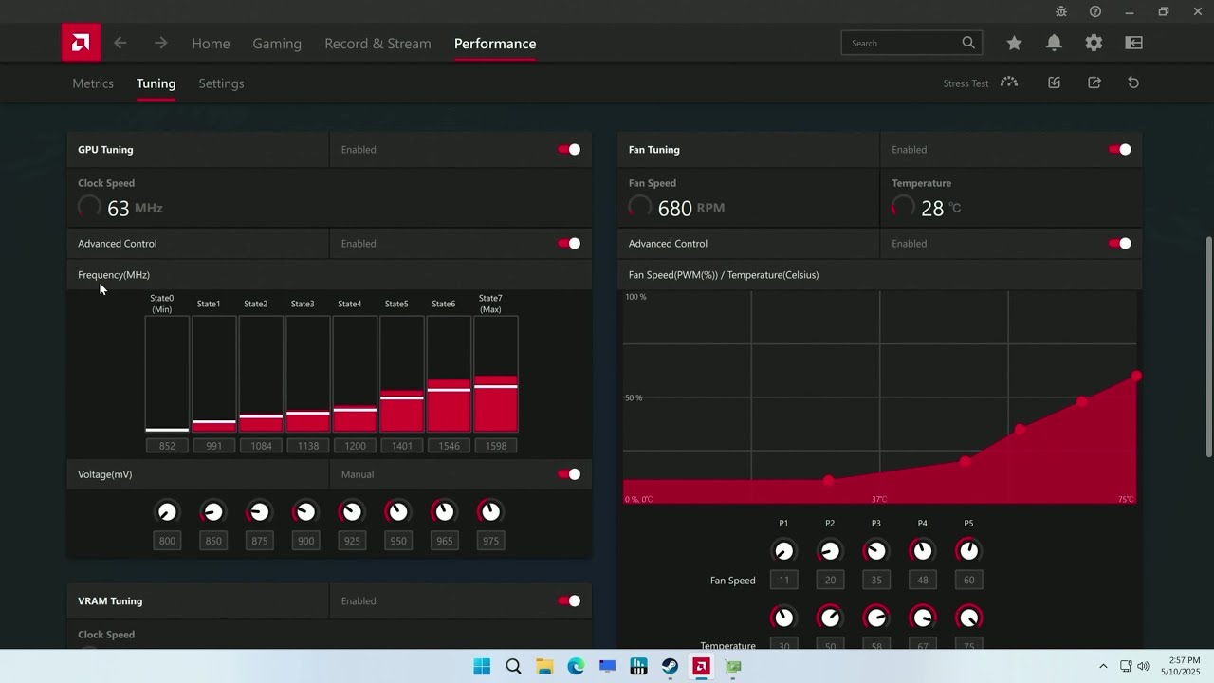The height and width of the screenshot is (683, 1214).
Task: Open Record & Stream tab
Action: click(x=377, y=43)
